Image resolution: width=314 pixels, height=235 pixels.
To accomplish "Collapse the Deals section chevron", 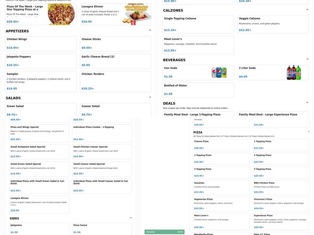I will [x=307, y=103].
